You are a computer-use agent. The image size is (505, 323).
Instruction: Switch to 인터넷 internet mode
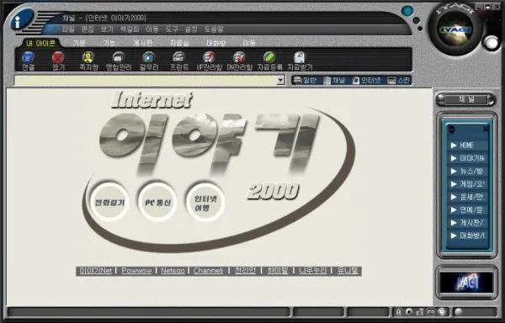366,80
